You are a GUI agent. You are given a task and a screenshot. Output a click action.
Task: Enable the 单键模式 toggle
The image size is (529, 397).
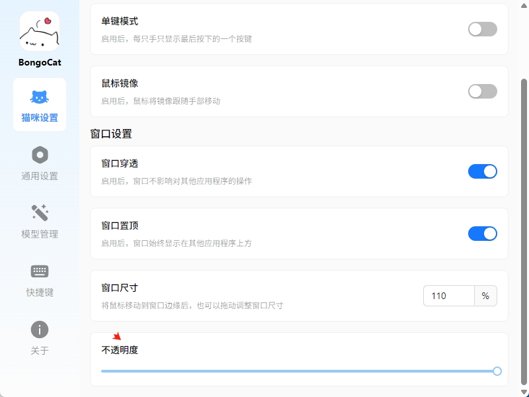click(482, 29)
